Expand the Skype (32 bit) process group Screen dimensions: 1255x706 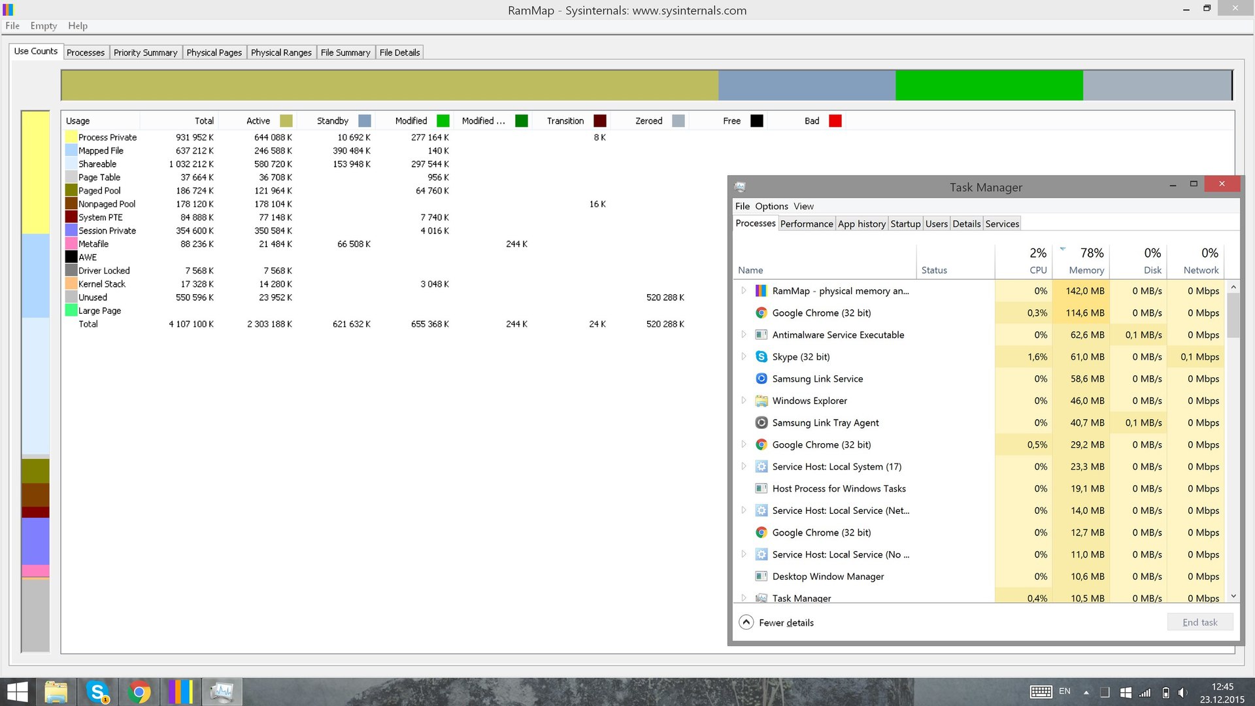coord(743,357)
